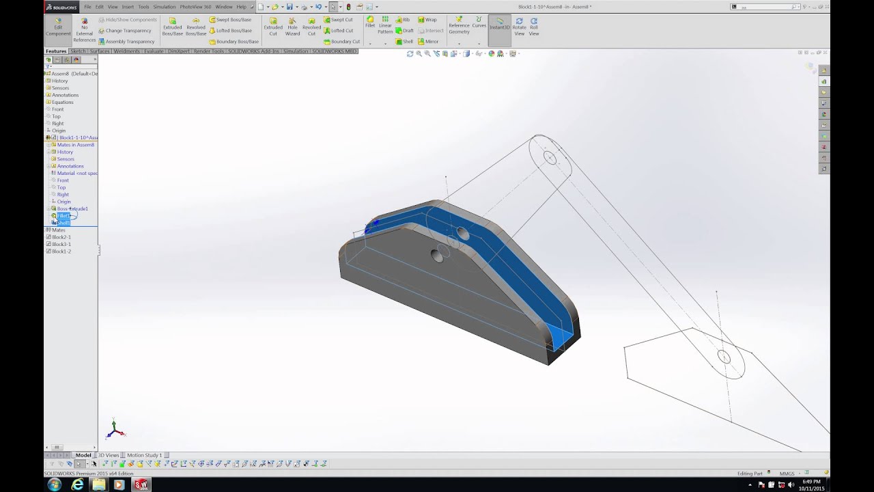Click the Mates folder in tree
The image size is (874, 492).
[x=57, y=230]
